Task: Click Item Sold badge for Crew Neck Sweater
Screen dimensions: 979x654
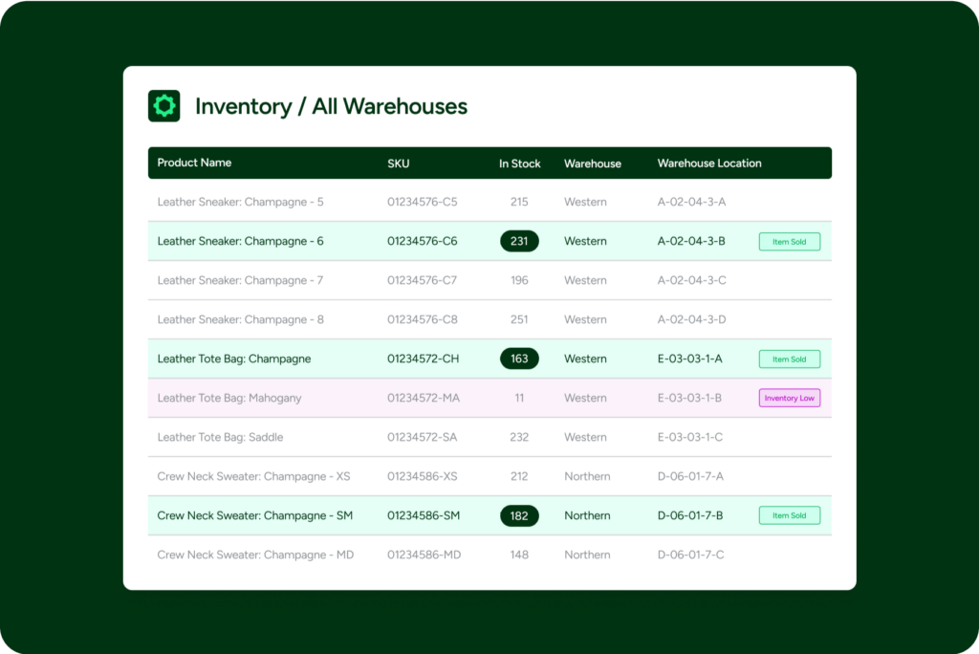Action: (x=789, y=515)
